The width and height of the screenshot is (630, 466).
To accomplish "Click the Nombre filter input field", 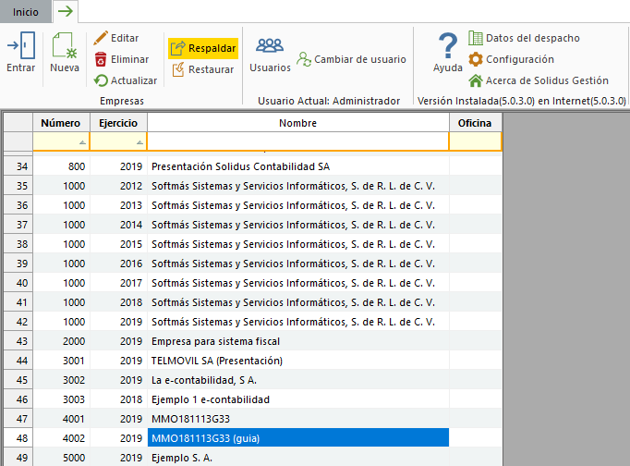I will coord(297,141).
